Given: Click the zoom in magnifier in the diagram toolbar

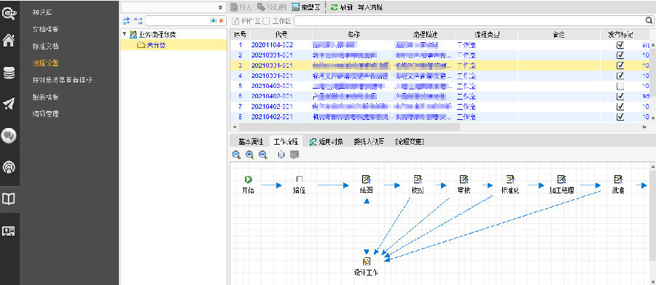Looking at the screenshot, I should [x=250, y=155].
